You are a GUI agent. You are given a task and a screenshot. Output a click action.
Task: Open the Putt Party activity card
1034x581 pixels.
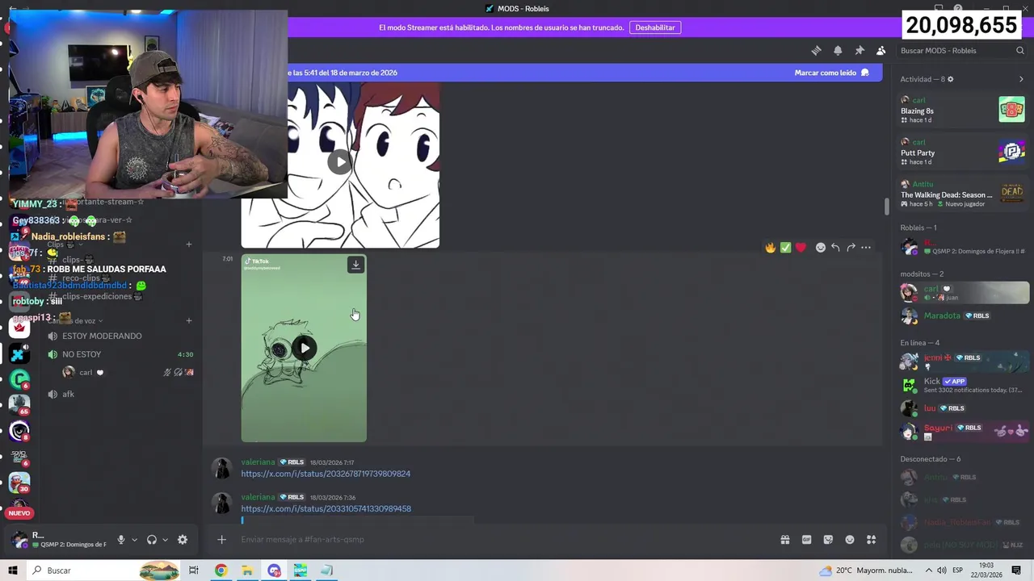tap(963, 152)
